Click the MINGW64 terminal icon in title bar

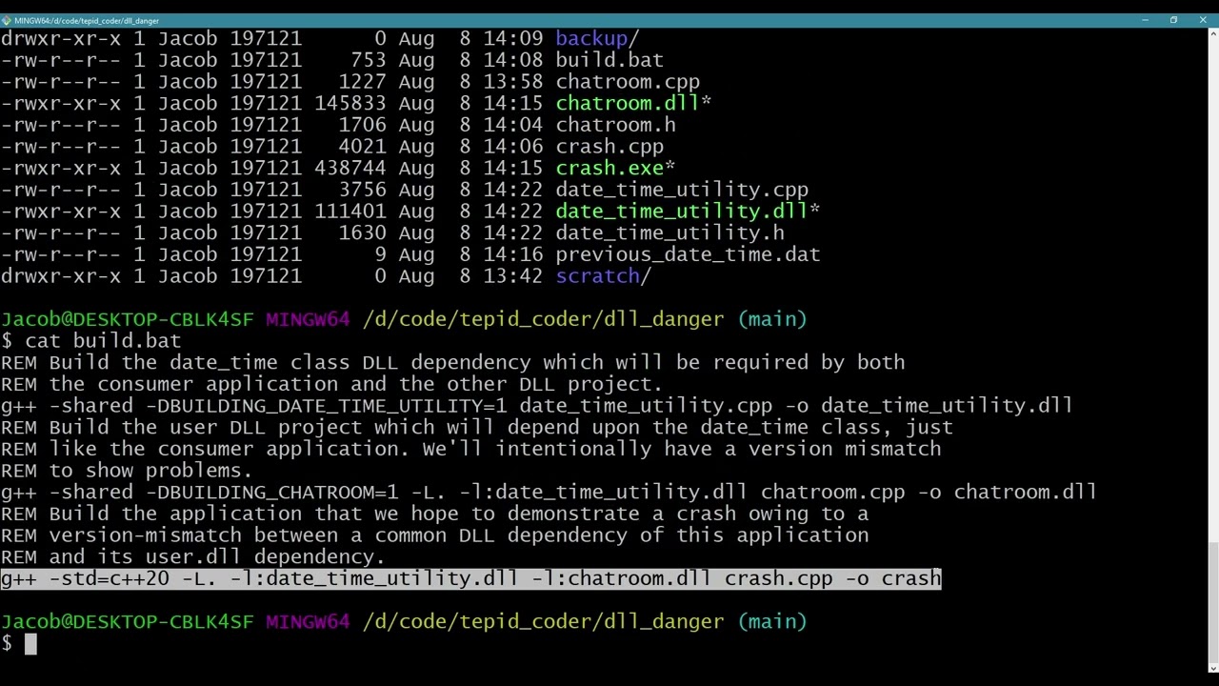[x=7, y=20]
